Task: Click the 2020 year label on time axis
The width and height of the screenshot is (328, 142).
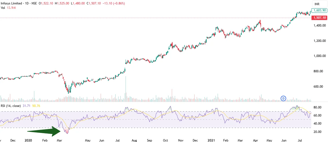Action: [x=28, y=140]
